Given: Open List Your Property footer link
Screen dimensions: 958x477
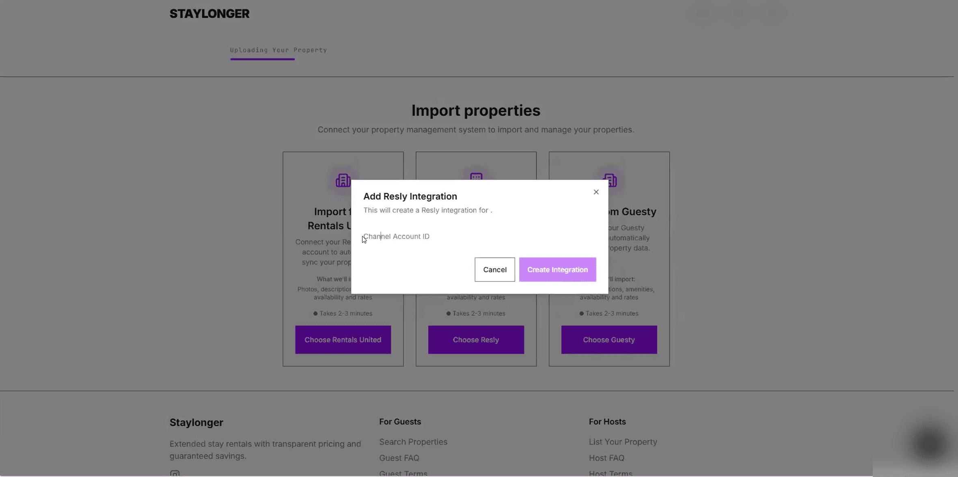Looking at the screenshot, I should click(623, 442).
